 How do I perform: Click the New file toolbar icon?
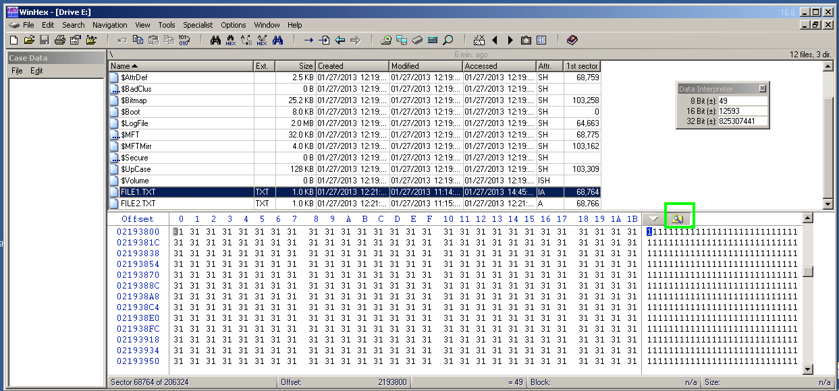click(x=14, y=40)
